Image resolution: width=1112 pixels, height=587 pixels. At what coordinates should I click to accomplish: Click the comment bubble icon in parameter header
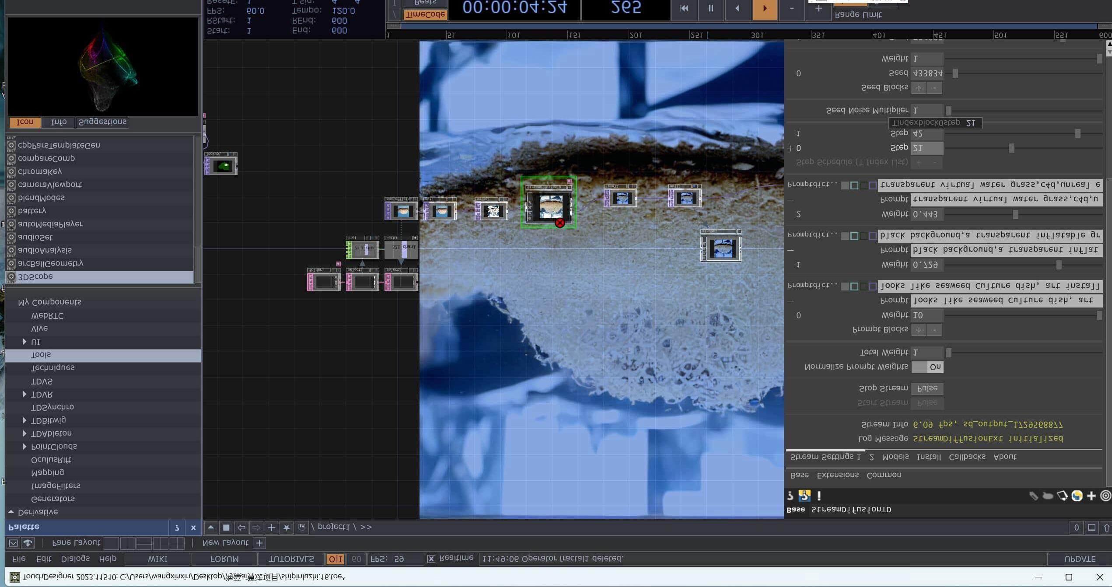1048,496
